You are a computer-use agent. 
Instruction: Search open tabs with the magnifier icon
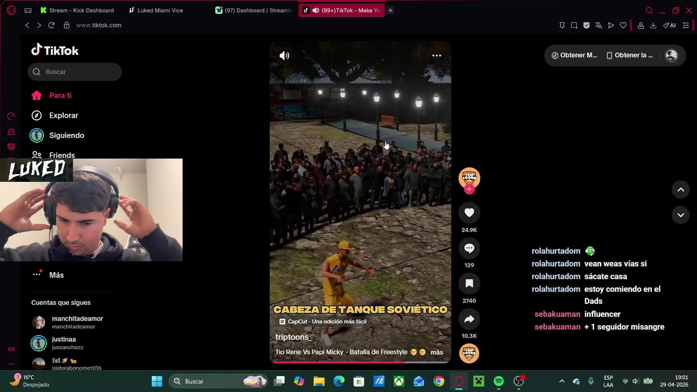coord(649,10)
